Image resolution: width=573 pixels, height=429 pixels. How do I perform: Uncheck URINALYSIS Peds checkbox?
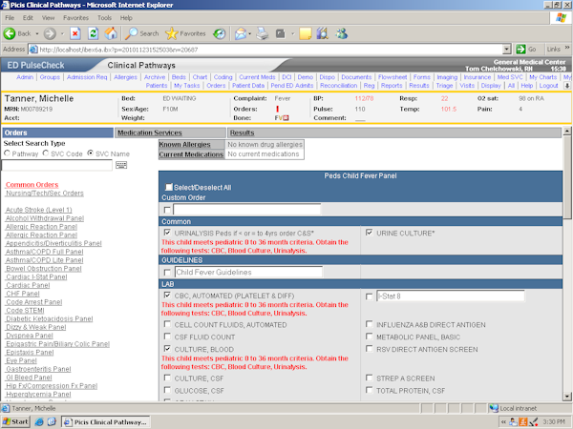click(x=167, y=233)
